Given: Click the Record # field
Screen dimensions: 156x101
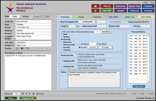Looking at the screenshot, I should tap(16, 94).
